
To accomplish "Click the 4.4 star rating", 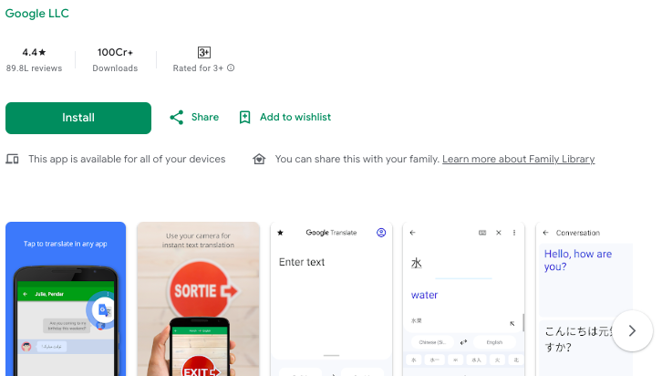I will pyautogui.click(x=35, y=52).
